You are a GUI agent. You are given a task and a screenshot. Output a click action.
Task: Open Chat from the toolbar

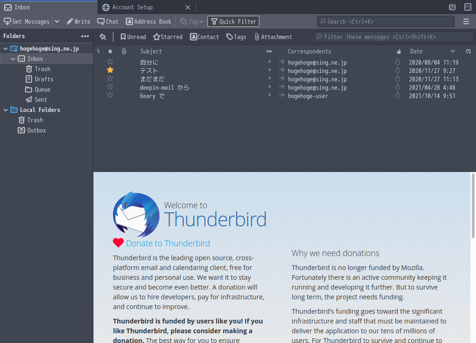108,21
